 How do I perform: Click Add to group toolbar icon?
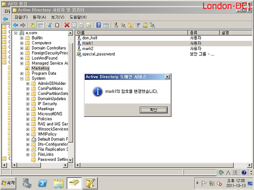(152, 25)
